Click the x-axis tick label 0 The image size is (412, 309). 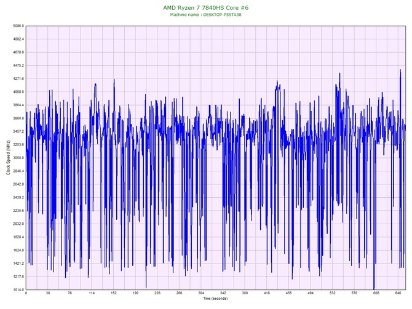tap(26, 293)
